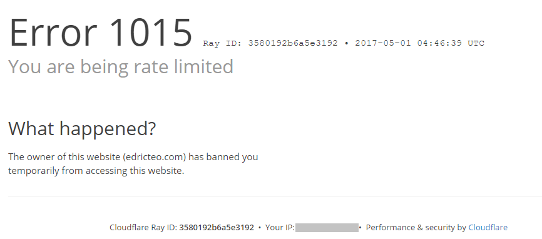Image resolution: width=542 pixels, height=239 pixels.
Task: Click the bold footer Ray ID value
Action: [x=217, y=228]
